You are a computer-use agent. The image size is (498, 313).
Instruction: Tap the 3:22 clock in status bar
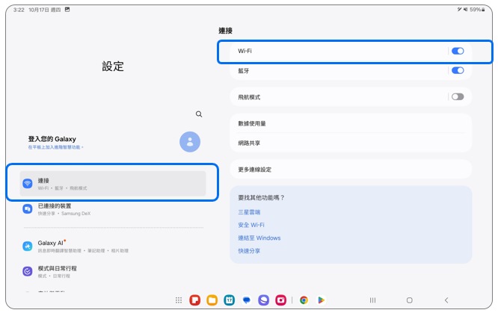[19, 10]
